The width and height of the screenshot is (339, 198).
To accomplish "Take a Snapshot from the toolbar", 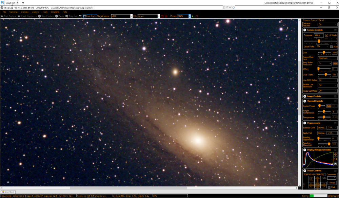I will point(72,16).
